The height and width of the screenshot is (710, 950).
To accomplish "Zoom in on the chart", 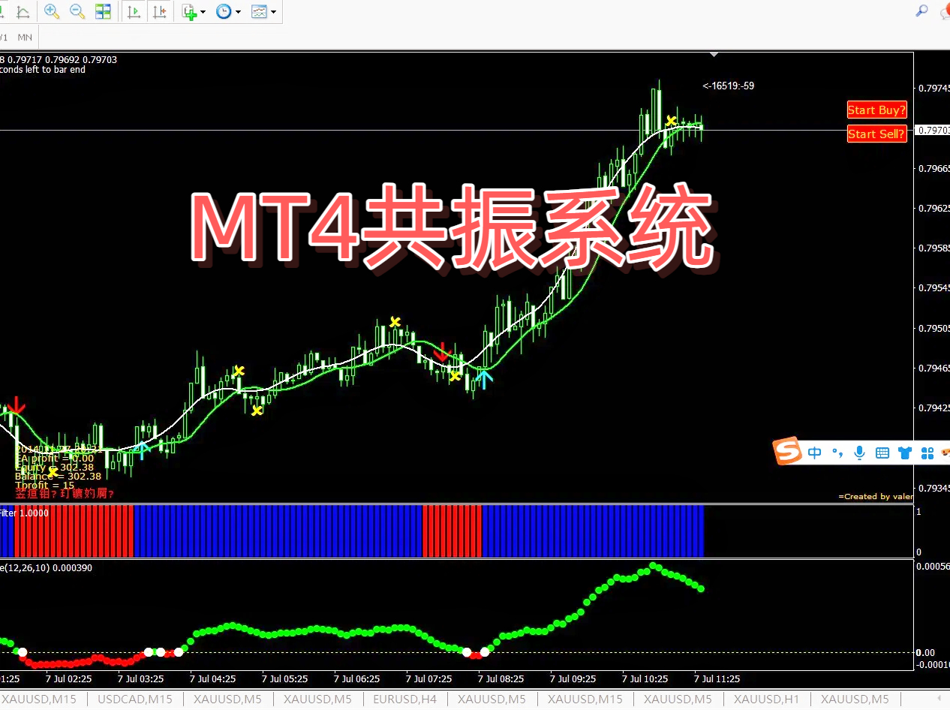I will pyautogui.click(x=52, y=11).
